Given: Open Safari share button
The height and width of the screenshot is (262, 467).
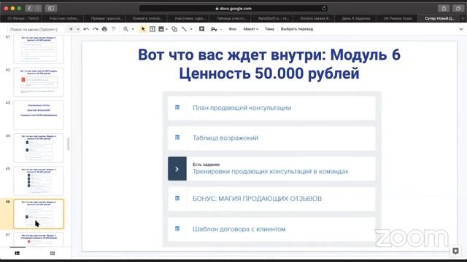Looking at the screenshot, I should (x=444, y=8).
